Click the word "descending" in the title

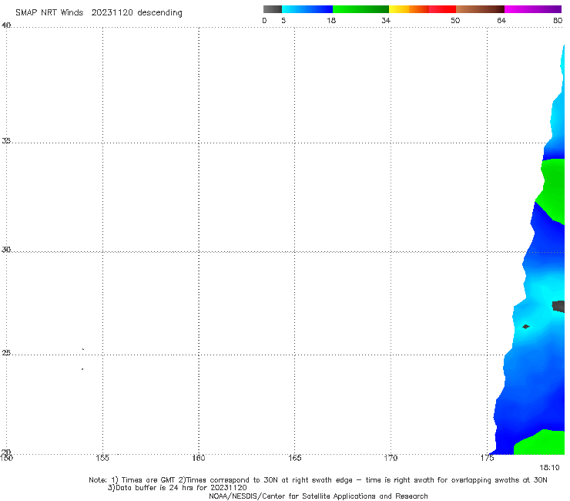pos(159,13)
